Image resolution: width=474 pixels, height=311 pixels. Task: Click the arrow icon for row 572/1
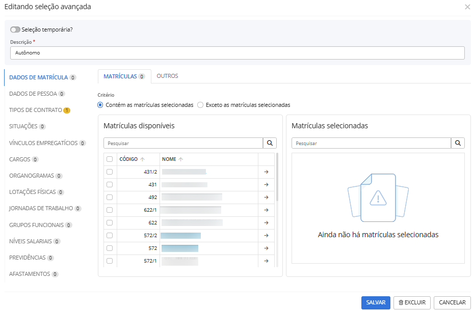(267, 261)
